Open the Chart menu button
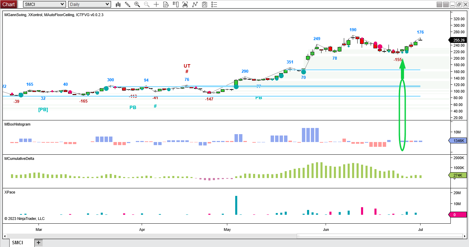Viewport: 469px width, 247px height. point(9,4)
